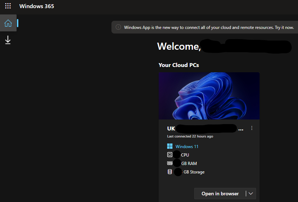Click the 'Your Cloud PCs' heading

(179, 65)
